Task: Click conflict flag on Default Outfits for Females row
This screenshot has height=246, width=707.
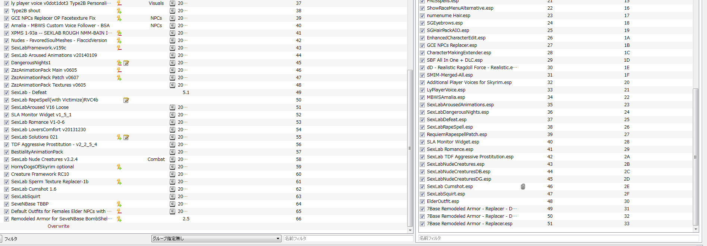Action: pyautogui.click(x=119, y=211)
